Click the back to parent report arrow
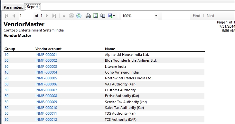The height and width of the screenshot is (124, 235). (64, 16)
